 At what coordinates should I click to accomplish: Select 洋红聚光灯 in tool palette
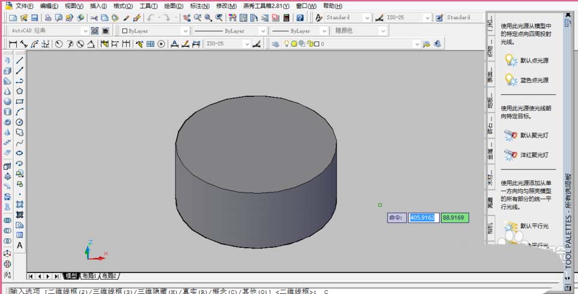click(526, 155)
